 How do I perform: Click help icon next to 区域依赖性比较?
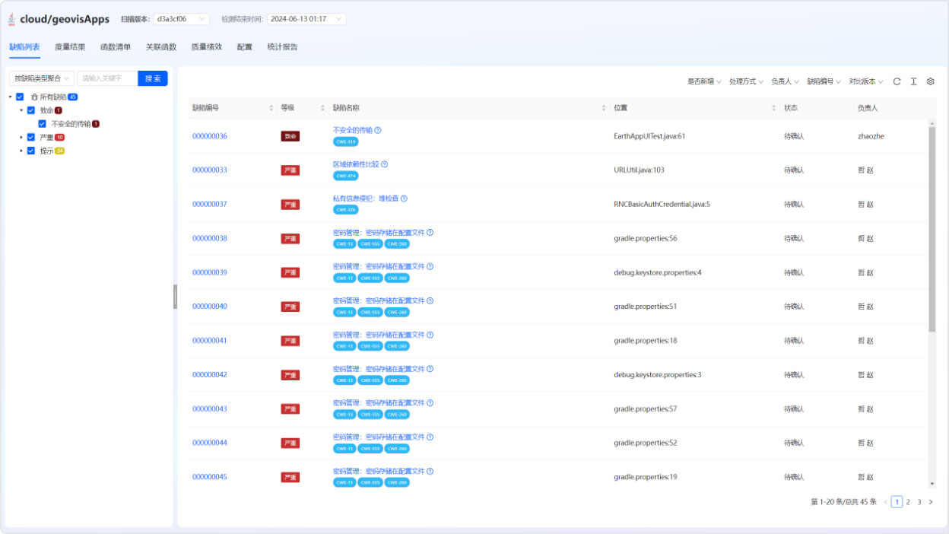point(384,164)
